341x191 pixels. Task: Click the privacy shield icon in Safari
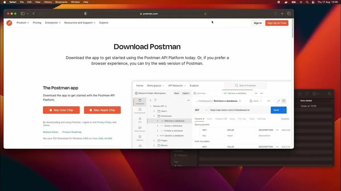coord(86,14)
